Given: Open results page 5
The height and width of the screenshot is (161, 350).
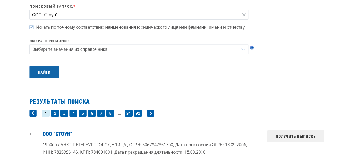Looking at the screenshot, I should (x=83, y=113).
